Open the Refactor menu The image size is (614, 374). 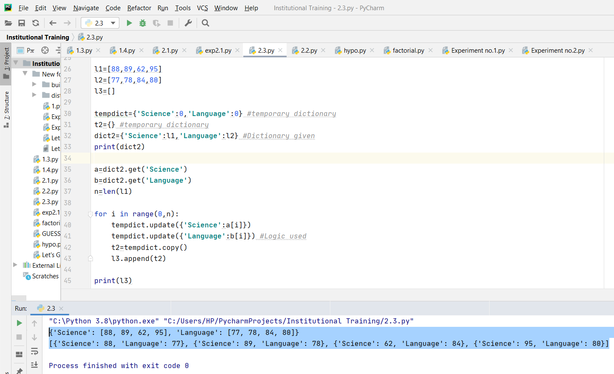click(139, 8)
